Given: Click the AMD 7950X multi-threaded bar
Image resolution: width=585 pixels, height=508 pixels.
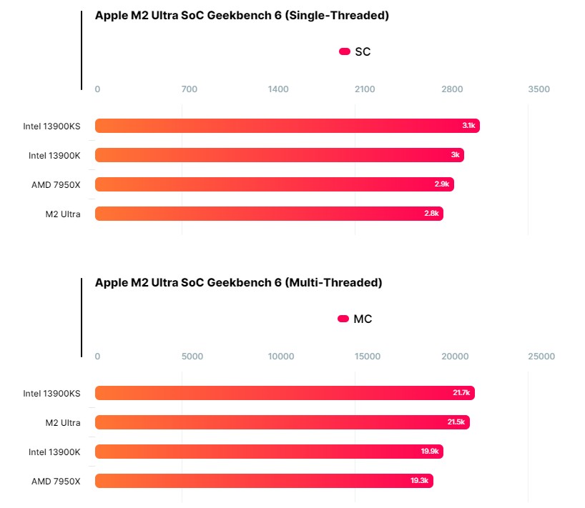Looking at the screenshot, I should (x=263, y=481).
